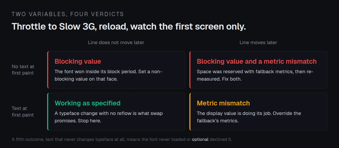Click the 'A fifth outcome' footnote sentence
Image resolution: width=339 pixels, height=148 pixels.
tap(122, 139)
